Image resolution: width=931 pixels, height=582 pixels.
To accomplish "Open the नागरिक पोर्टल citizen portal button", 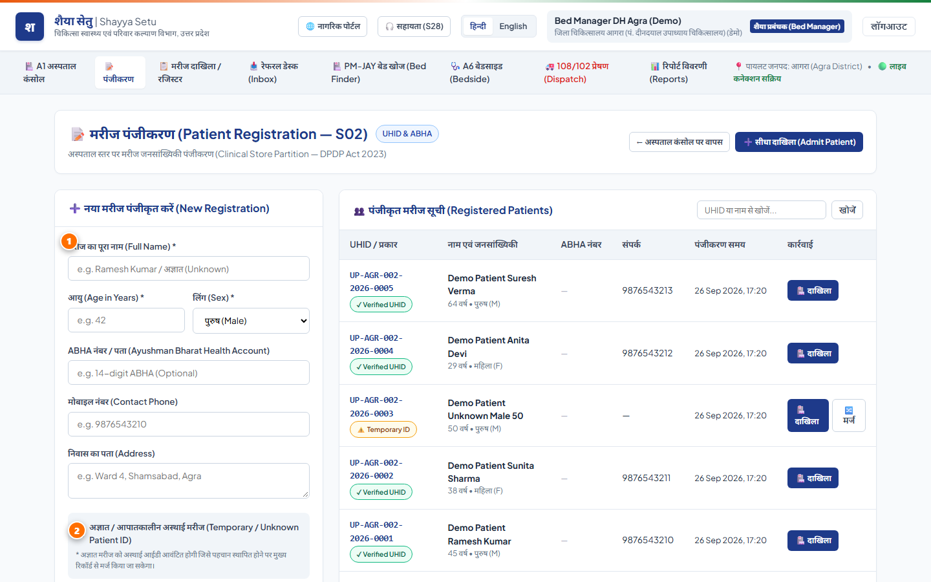I will (x=333, y=27).
